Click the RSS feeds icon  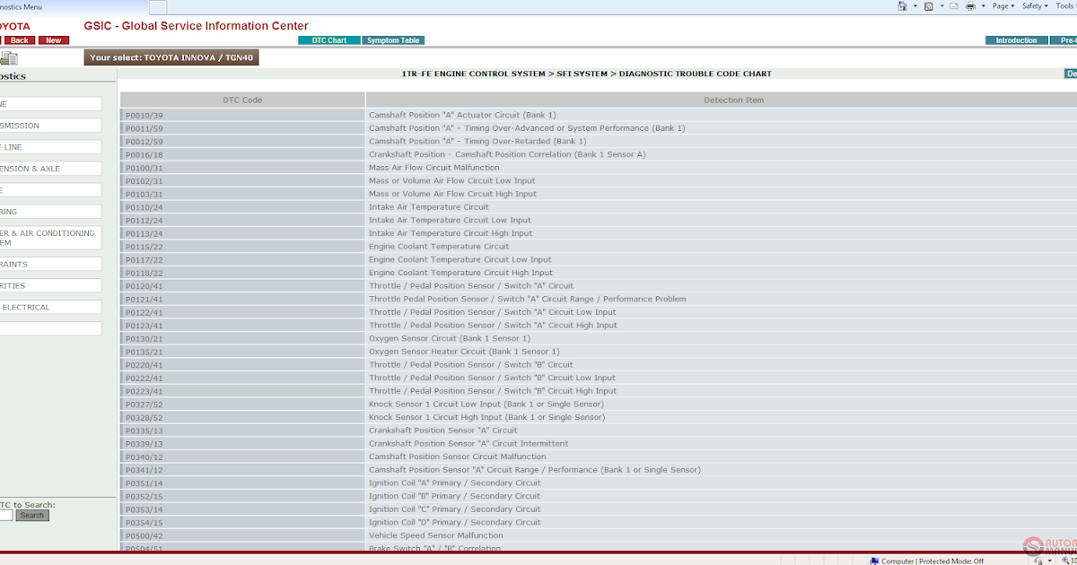pyautogui.click(x=928, y=5)
